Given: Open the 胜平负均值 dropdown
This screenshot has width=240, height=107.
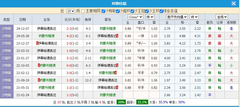Looking at the screenshot, I should coord(177,17).
